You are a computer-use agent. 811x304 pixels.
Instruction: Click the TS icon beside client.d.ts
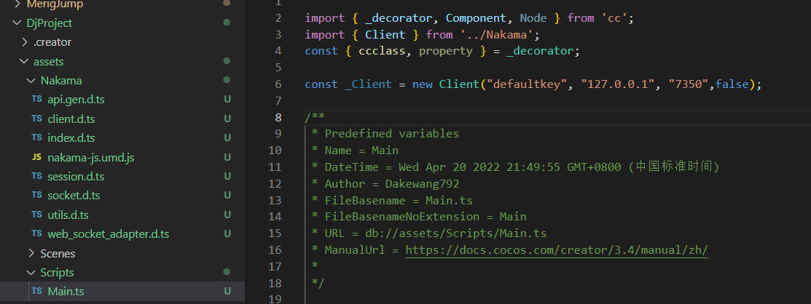36,119
